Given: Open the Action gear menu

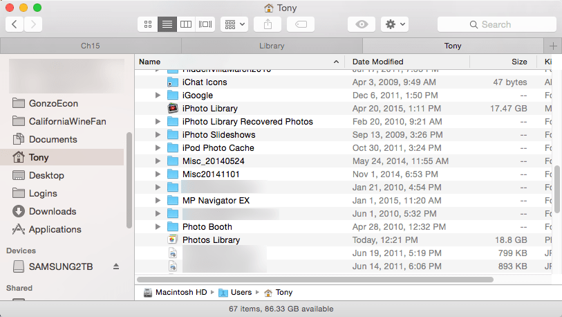Looking at the screenshot, I should pos(395,24).
